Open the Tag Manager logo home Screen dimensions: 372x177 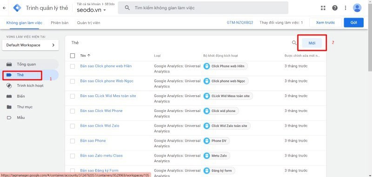pos(17,8)
